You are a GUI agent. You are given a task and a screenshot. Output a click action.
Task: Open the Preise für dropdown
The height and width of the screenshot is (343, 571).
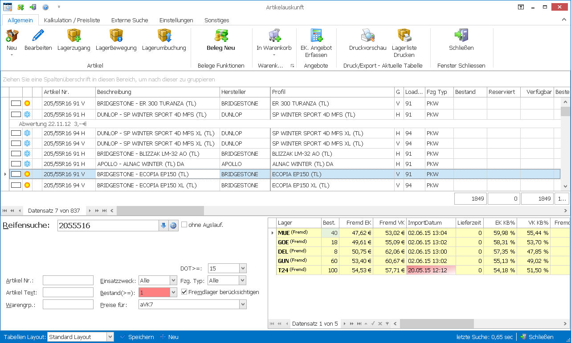(243, 304)
